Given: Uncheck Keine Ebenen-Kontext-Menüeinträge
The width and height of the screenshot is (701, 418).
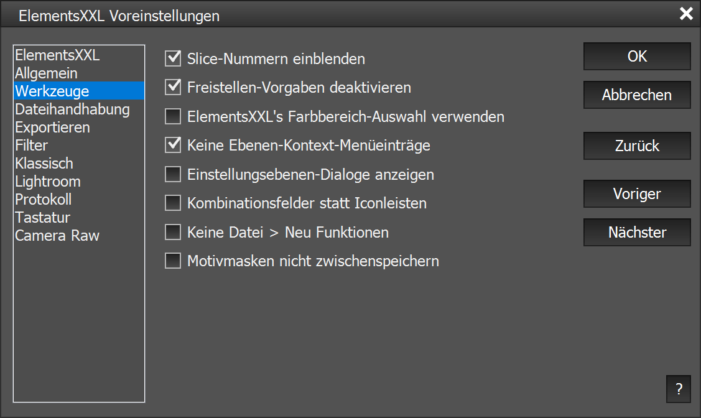Looking at the screenshot, I should coord(172,146).
